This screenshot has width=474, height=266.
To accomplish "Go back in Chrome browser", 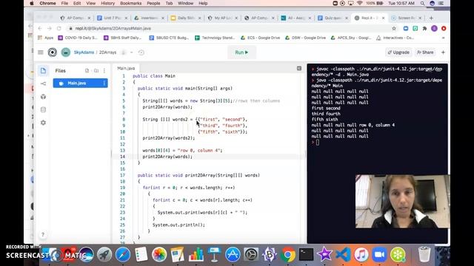I will pyautogui.click(x=40, y=28).
